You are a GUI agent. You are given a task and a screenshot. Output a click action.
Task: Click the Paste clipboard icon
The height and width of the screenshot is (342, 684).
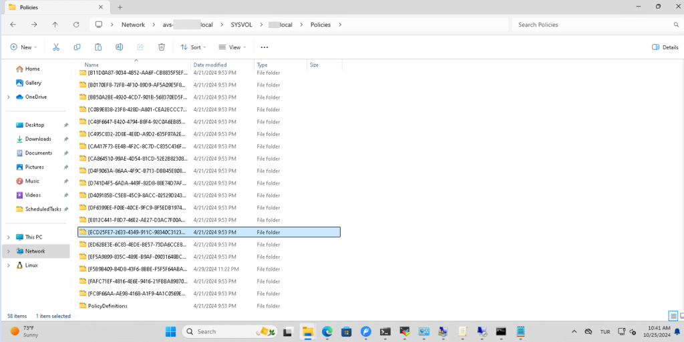pos(98,47)
